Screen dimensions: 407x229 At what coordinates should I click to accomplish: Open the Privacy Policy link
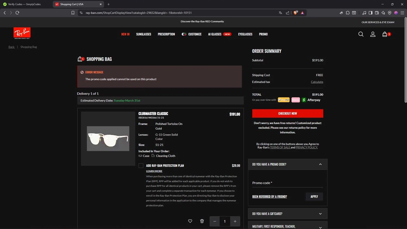click(307, 147)
